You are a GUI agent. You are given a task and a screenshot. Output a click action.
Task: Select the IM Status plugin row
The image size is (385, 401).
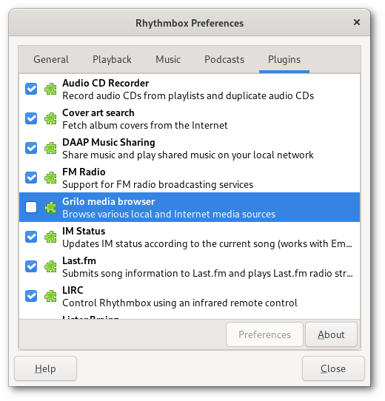190,237
